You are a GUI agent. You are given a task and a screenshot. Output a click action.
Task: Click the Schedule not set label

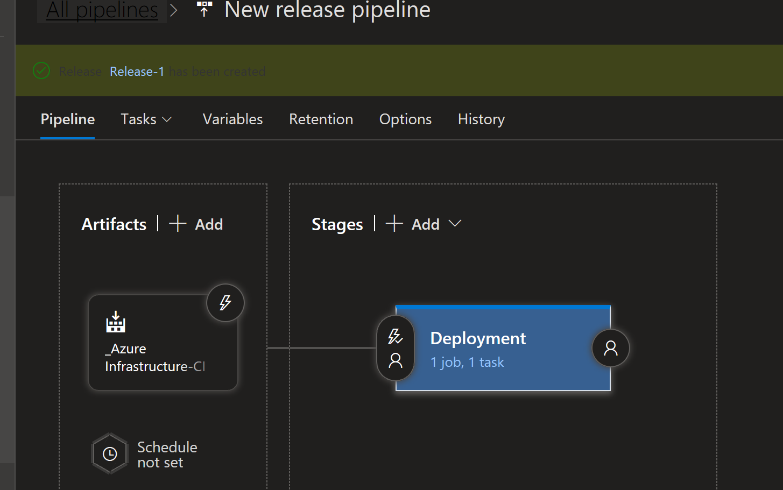click(x=167, y=455)
